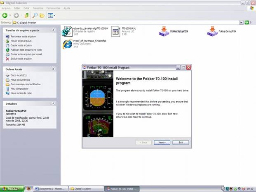The image size is (256, 192).
Task: Open the Views mode dropdown
Action: (51, 16)
